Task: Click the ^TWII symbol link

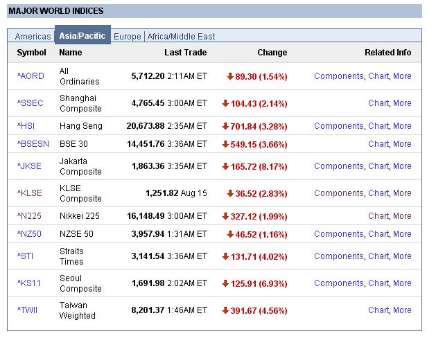Action: tap(27, 310)
